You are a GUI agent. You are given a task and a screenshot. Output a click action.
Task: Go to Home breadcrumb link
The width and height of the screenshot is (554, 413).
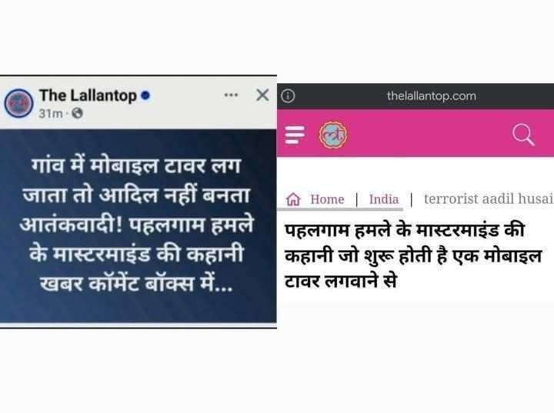tap(327, 199)
